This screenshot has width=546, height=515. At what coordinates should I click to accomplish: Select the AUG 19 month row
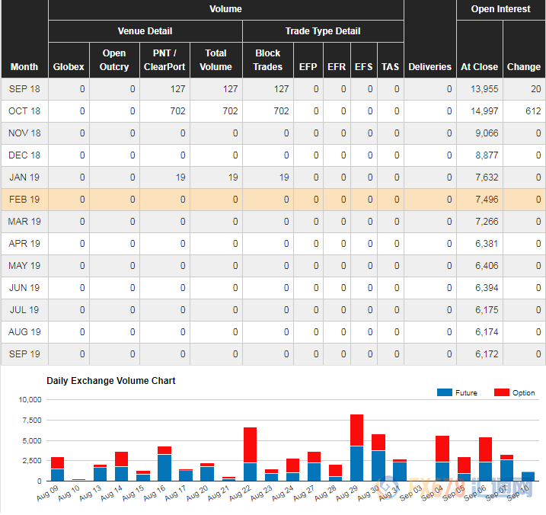click(x=273, y=332)
